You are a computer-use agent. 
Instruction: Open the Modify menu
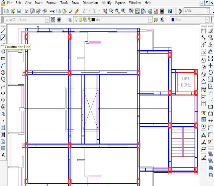click(107, 3)
